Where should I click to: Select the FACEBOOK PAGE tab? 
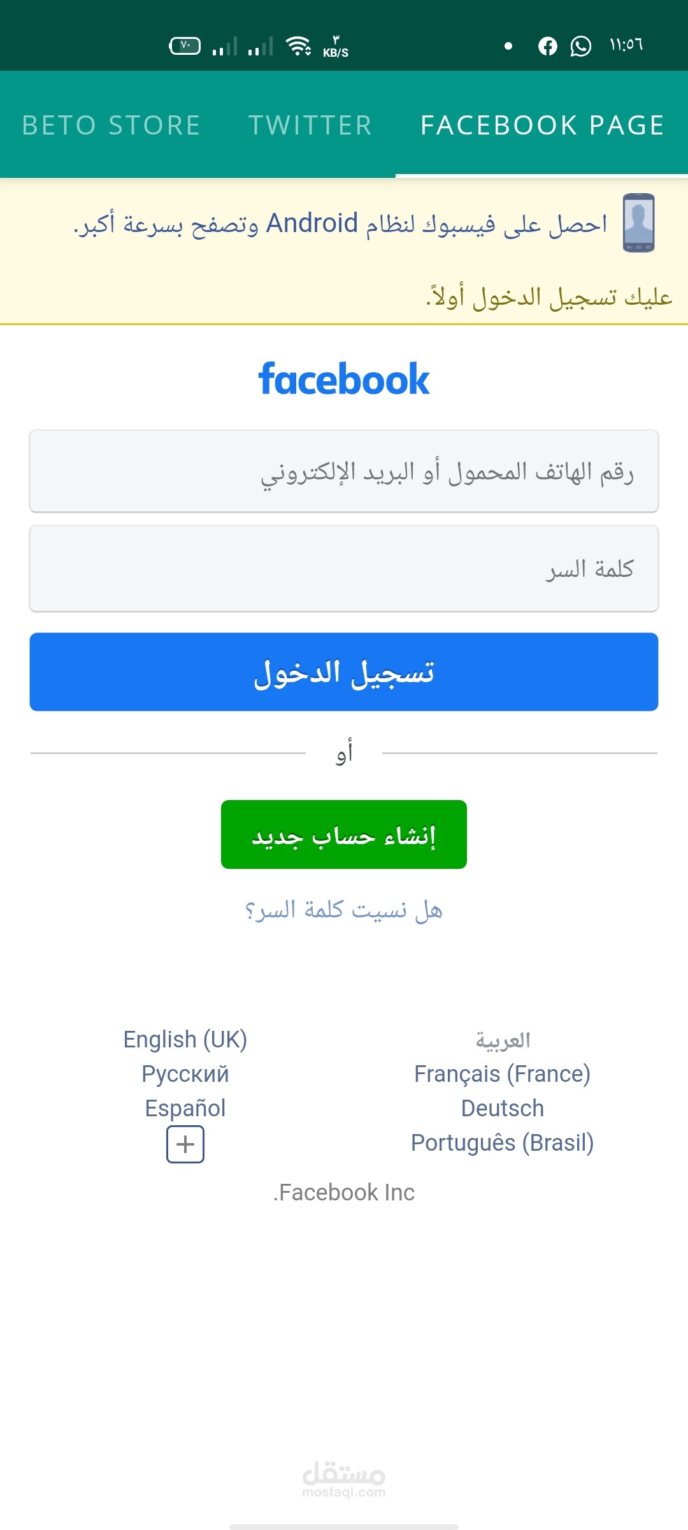coord(542,125)
